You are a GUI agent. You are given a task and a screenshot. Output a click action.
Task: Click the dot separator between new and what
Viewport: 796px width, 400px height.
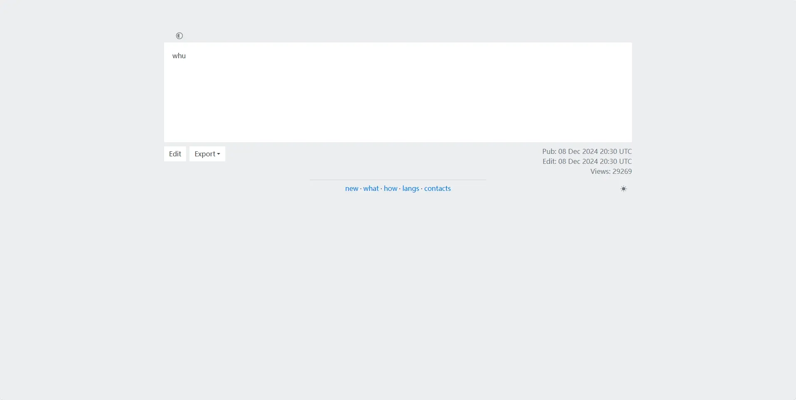[361, 189]
